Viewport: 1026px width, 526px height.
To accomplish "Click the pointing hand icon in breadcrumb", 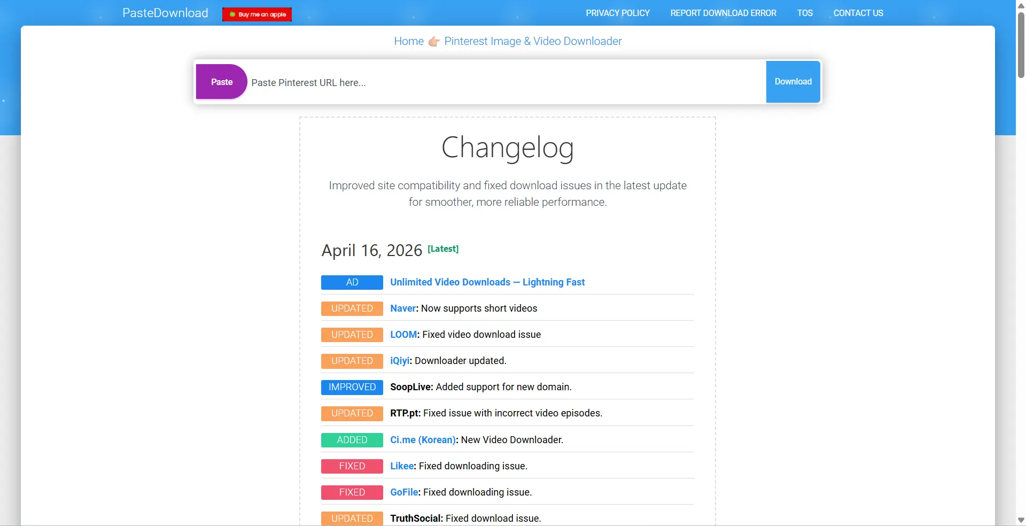I will click(x=434, y=42).
